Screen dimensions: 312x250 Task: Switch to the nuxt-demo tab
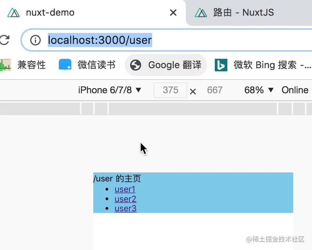(x=93, y=13)
